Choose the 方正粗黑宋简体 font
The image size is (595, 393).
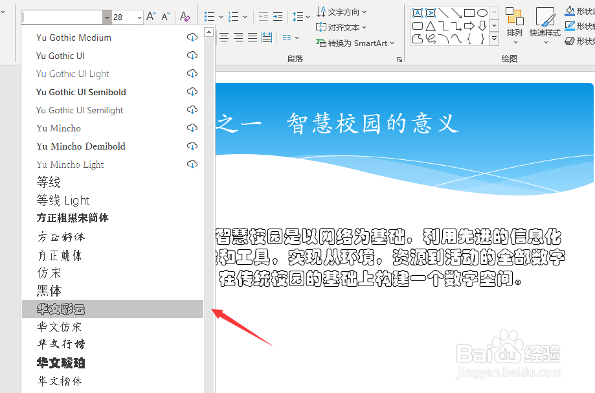pos(113,218)
